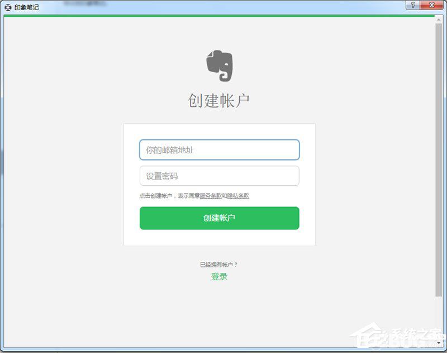Viewport: 447px width, 353px height.
Task: Focus the 设置密码 password field
Action: click(x=219, y=176)
